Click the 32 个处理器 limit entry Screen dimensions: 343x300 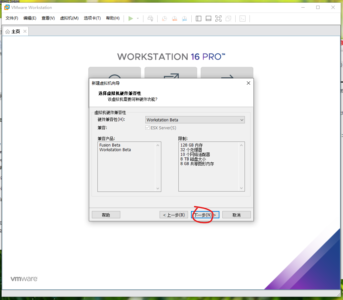(191, 150)
